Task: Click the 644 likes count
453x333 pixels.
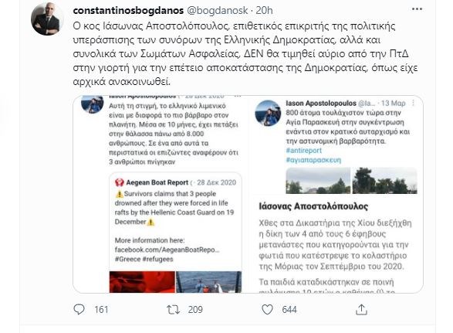Action: click(x=289, y=310)
